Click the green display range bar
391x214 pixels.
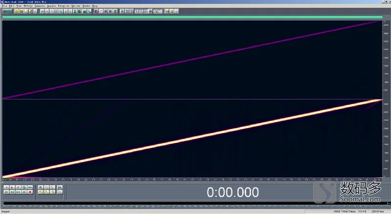tap(192, 17)
